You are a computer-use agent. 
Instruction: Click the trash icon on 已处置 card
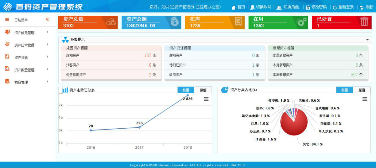(x=364, y=22)
